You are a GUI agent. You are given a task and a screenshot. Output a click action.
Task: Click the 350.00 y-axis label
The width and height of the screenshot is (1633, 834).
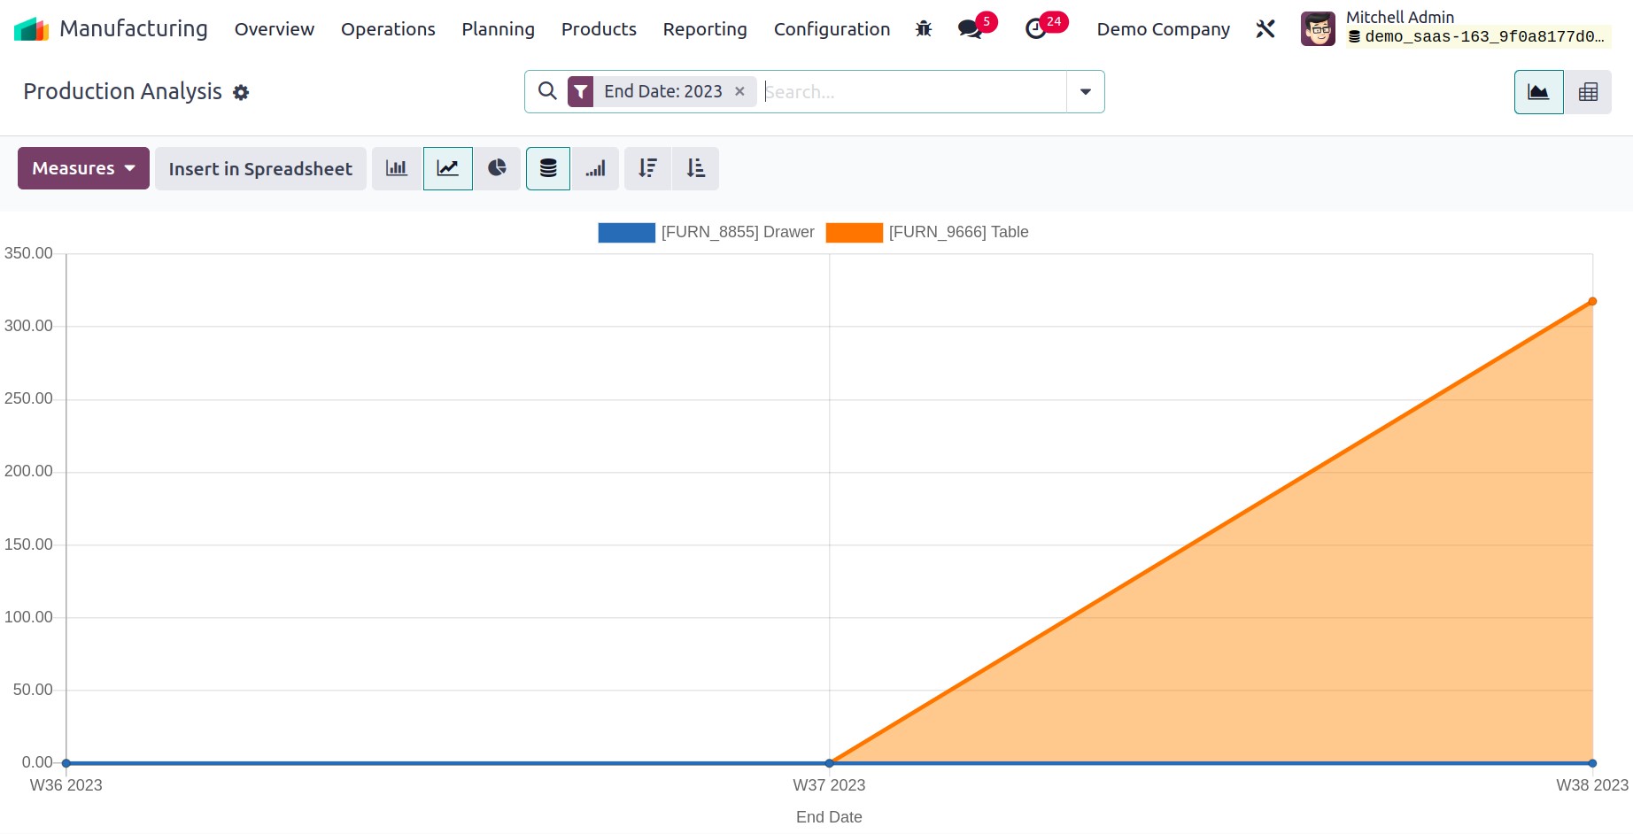tap(28, 253)
